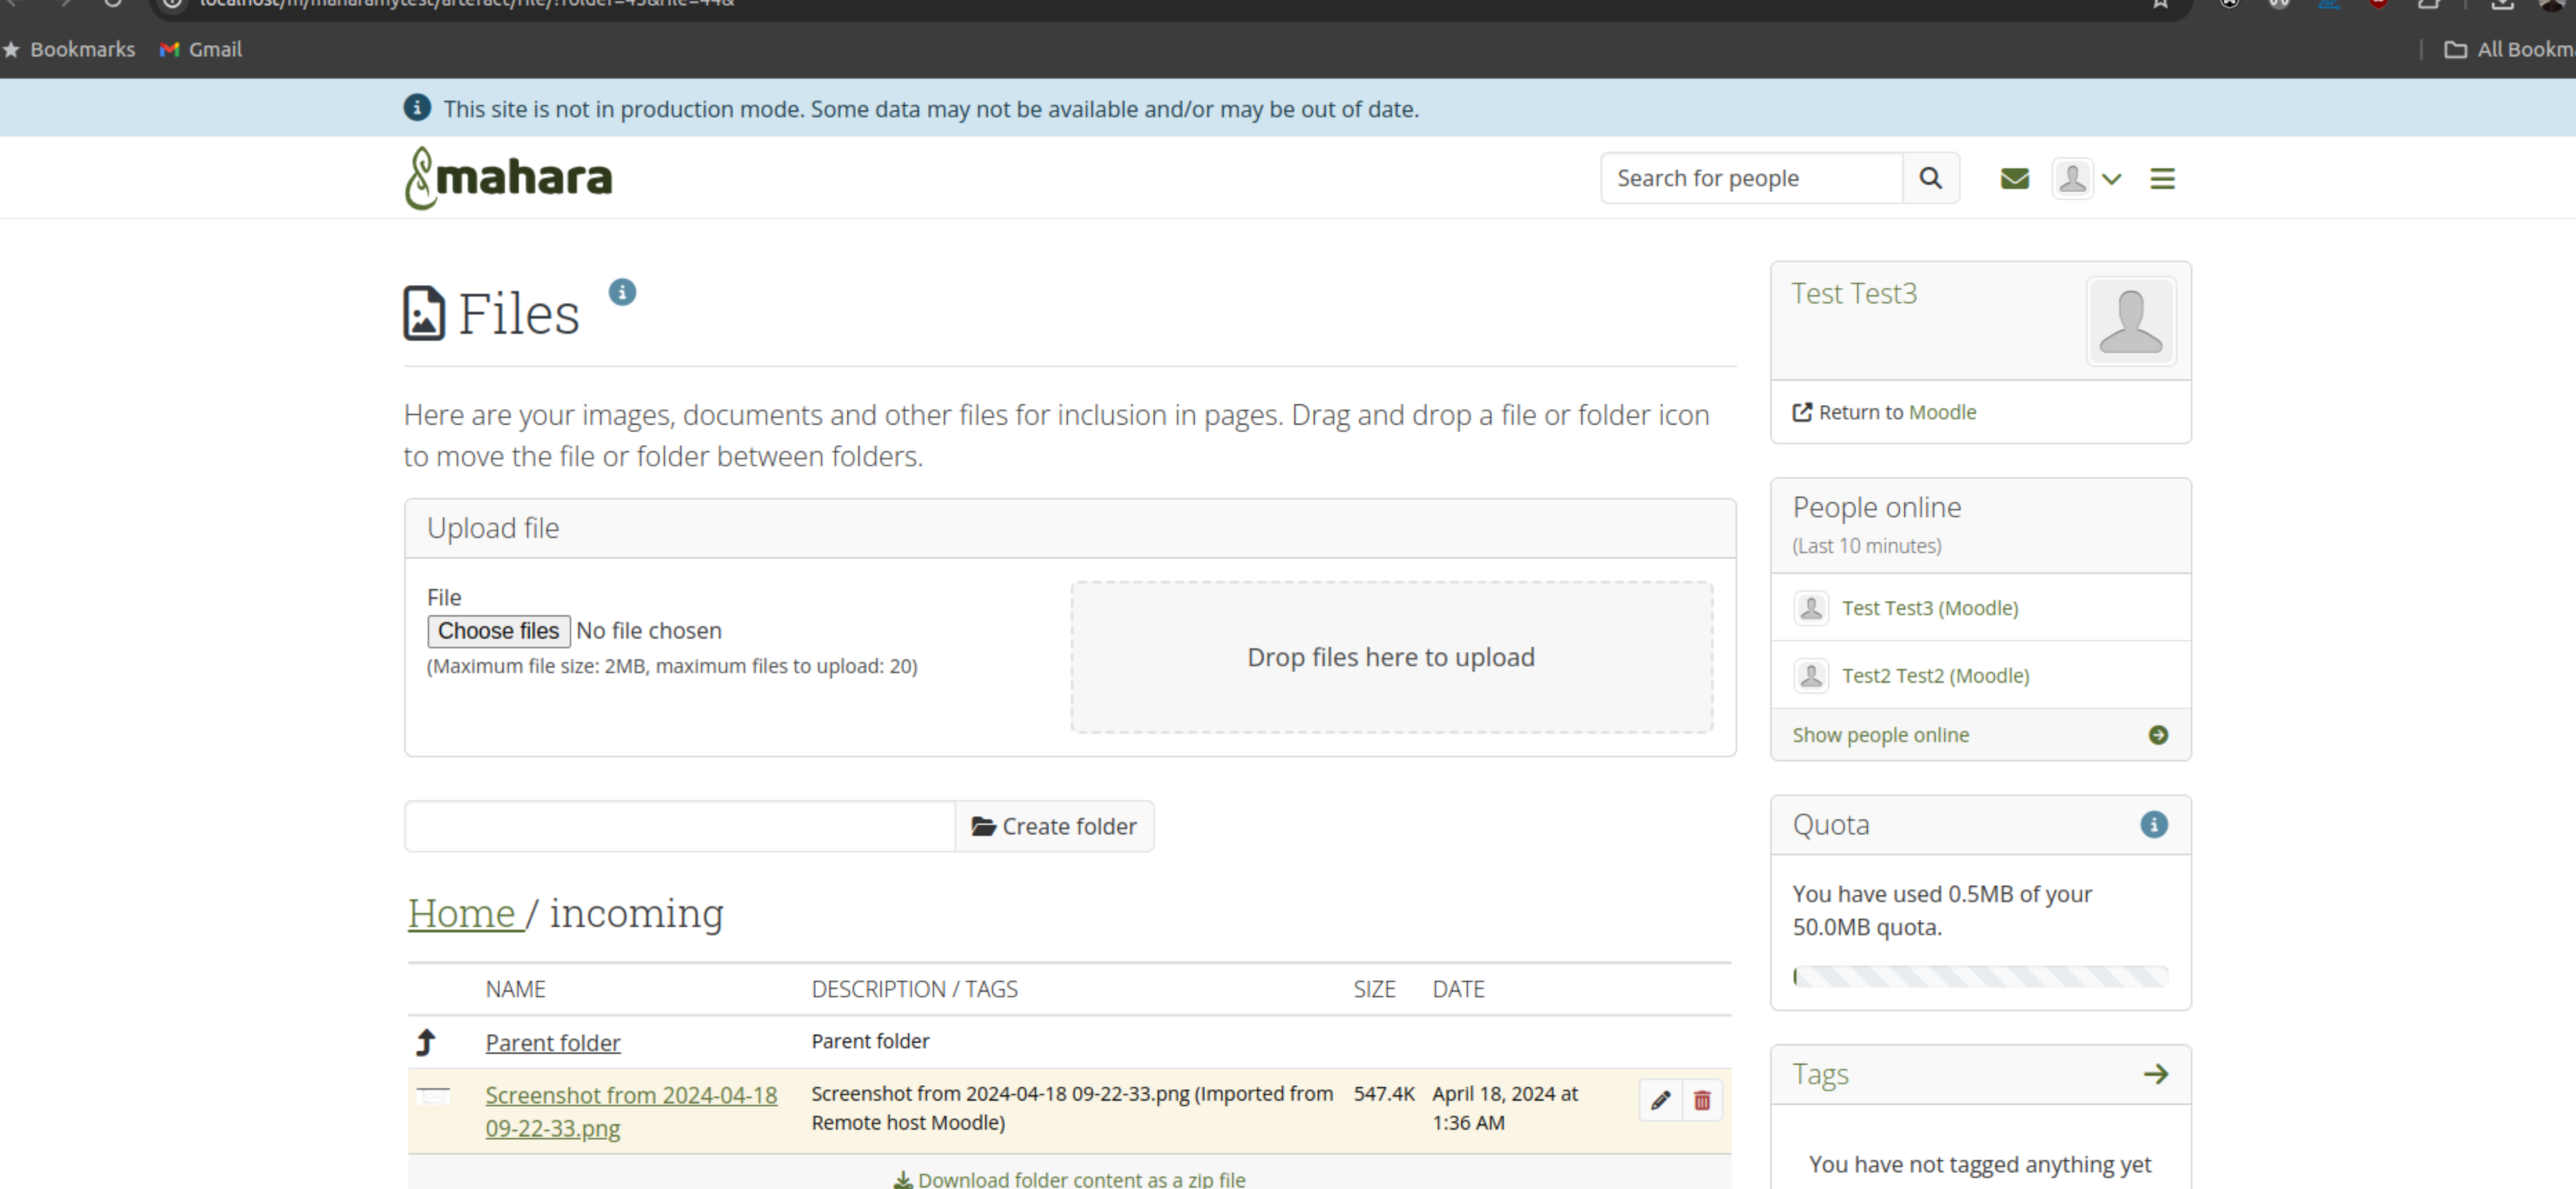The image size is (2576, 1189).
Task: Open the inbox envelope icon
Action: (2014, 179)
